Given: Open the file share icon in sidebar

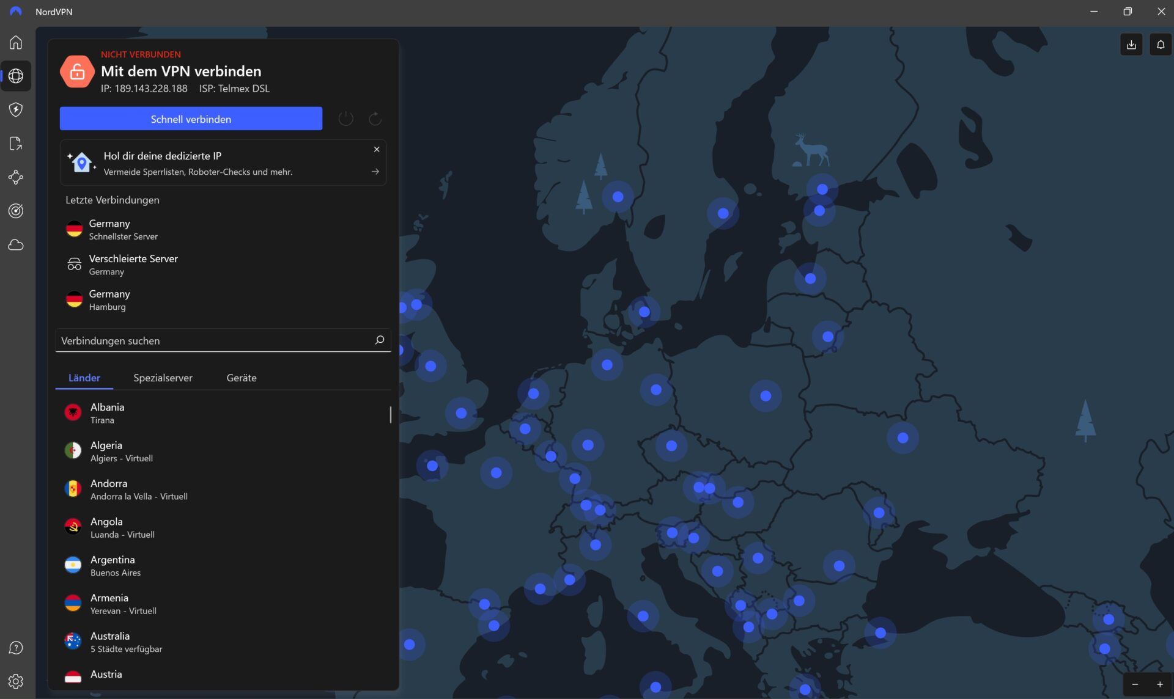Looking at the screenshot, I should pos(16,144).
